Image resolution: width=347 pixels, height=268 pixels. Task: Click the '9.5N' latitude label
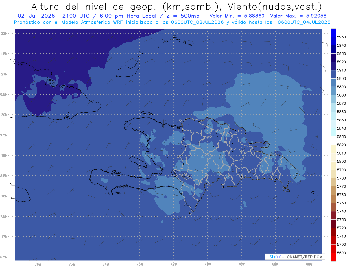(x=4, y=135)
